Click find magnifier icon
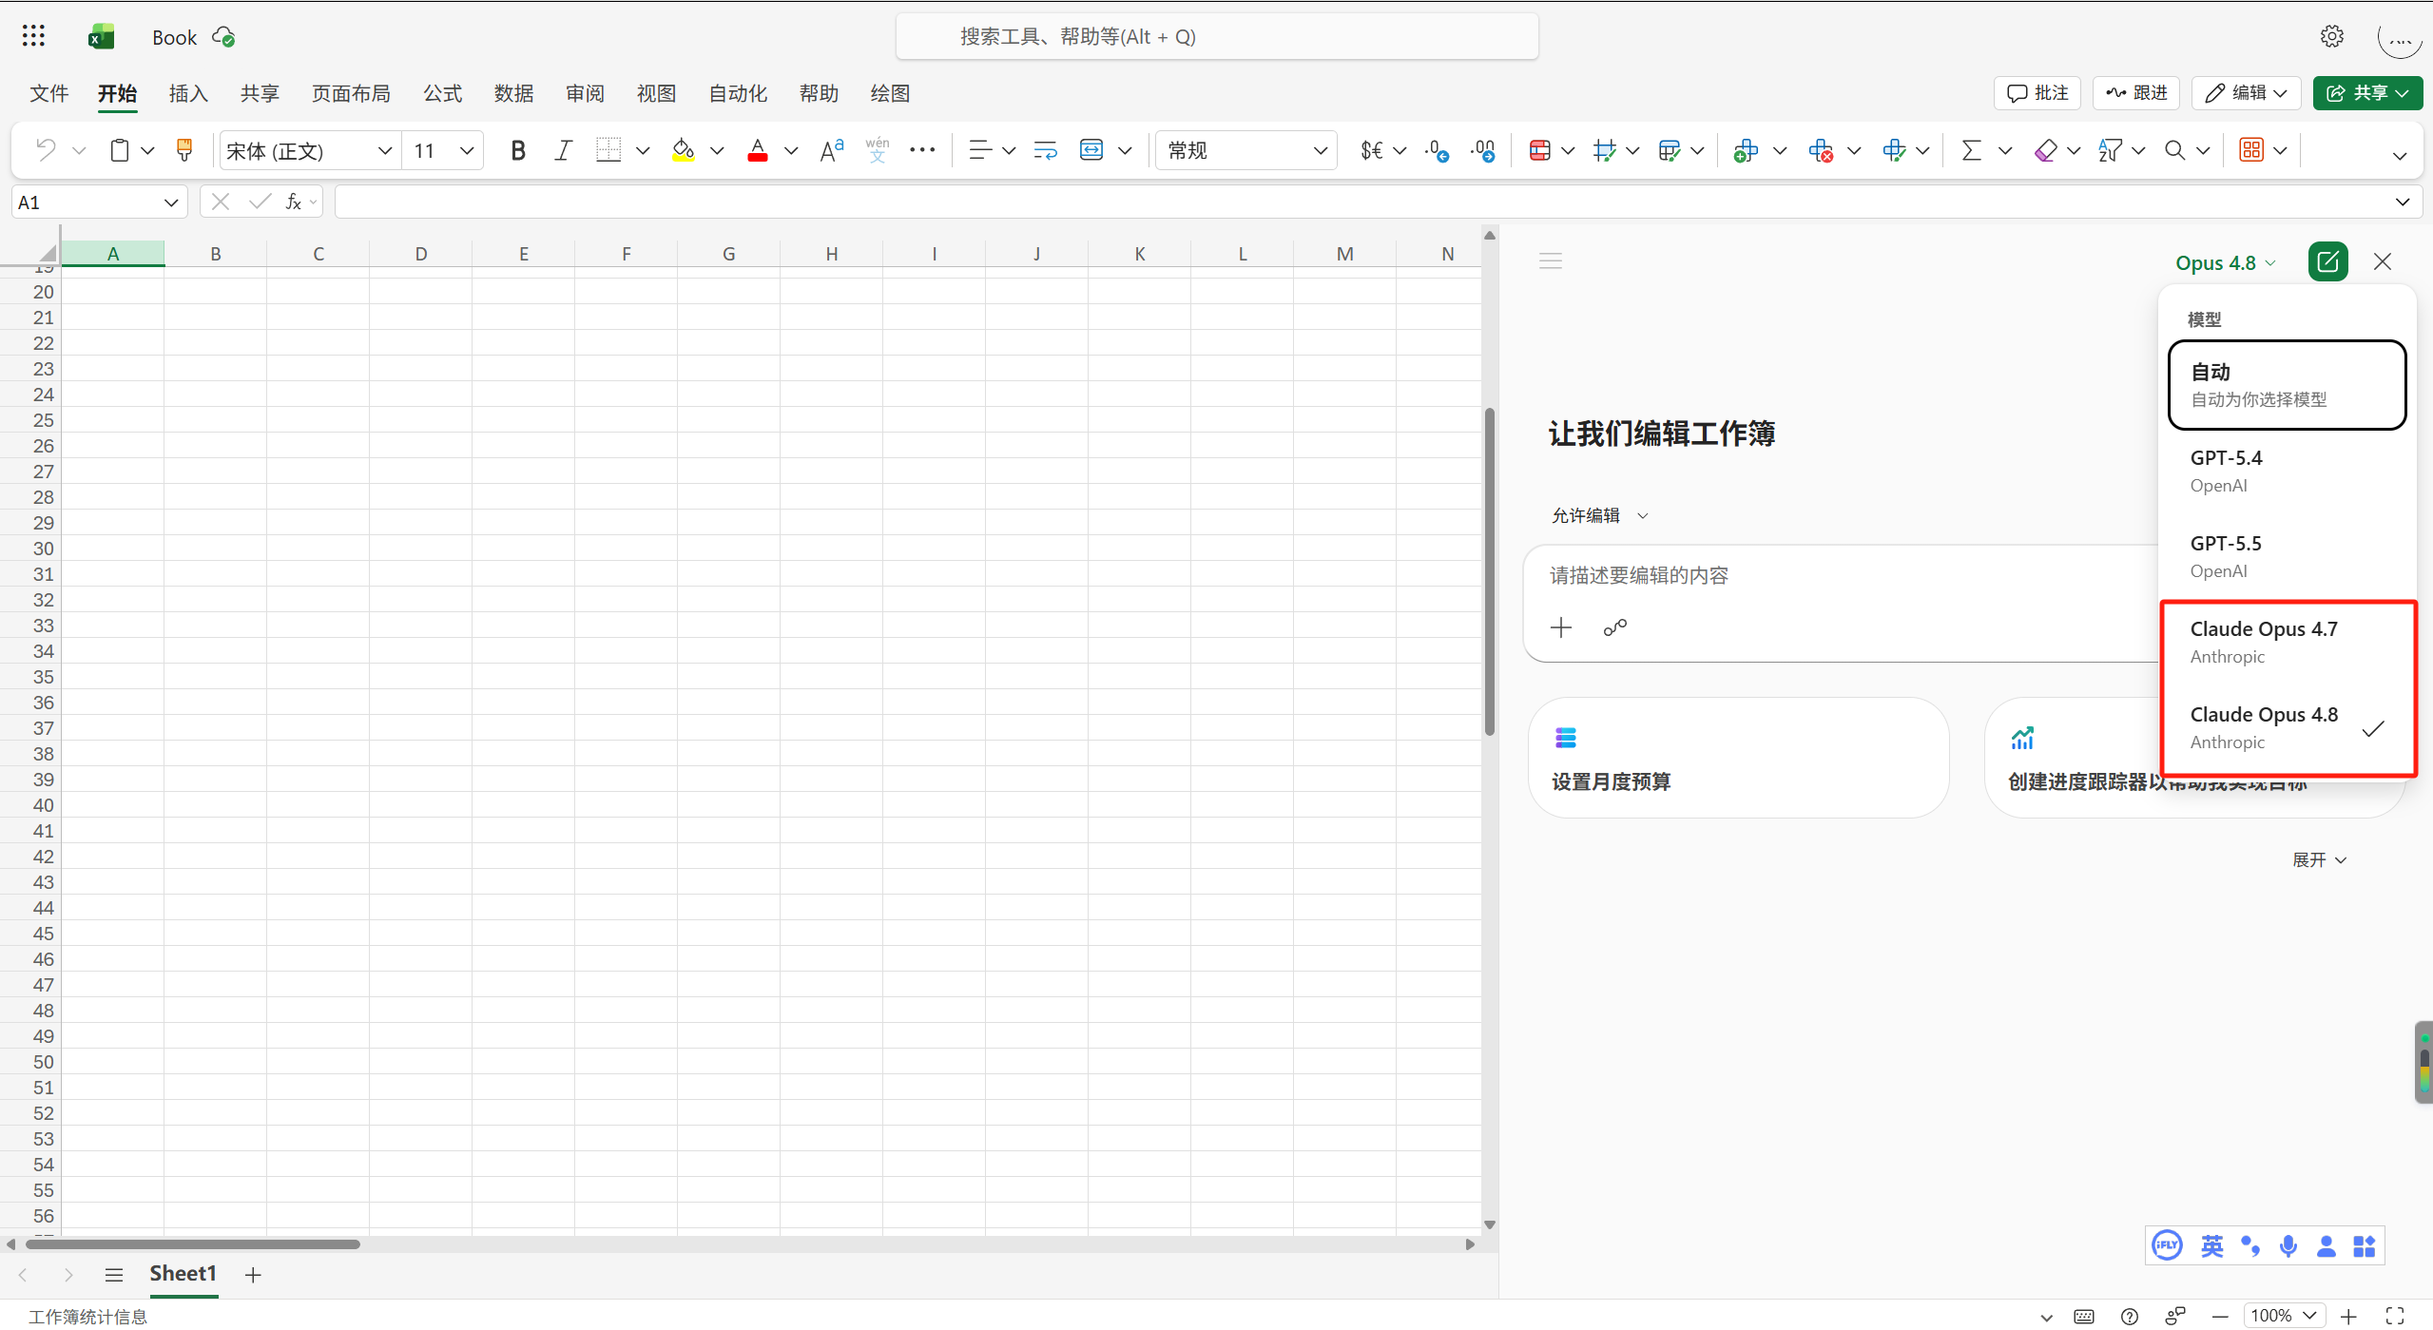Viewport: 2433px width, 1330px height. click(x=2174, y=150)
